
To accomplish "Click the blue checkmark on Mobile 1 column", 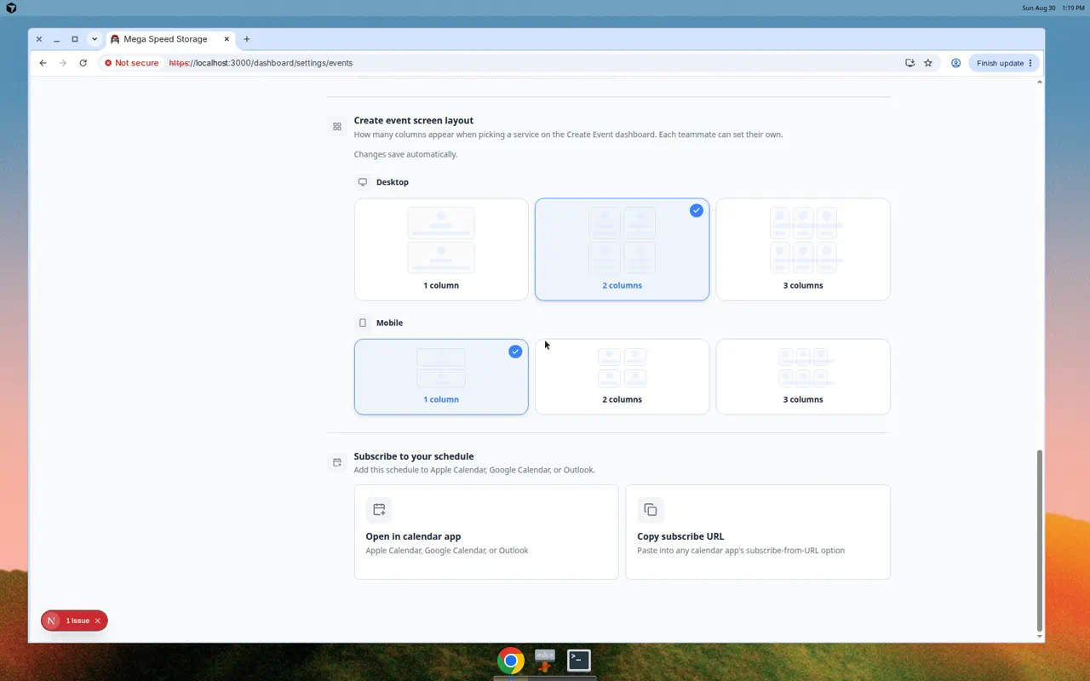I will (x=515, y=351).
